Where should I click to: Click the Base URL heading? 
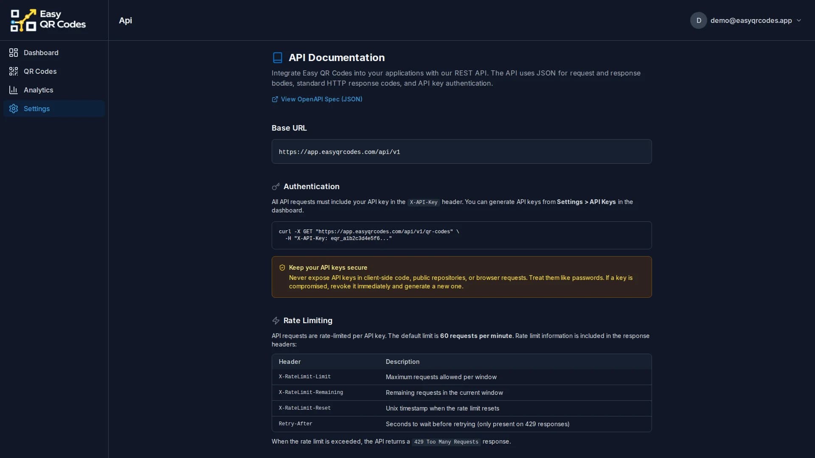tap(289, 128)
